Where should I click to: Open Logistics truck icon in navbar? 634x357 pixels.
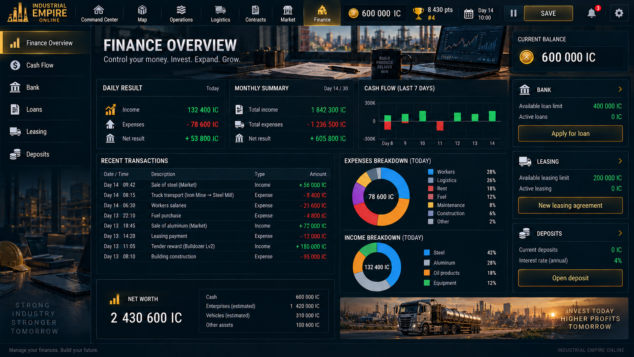[220, 10]
